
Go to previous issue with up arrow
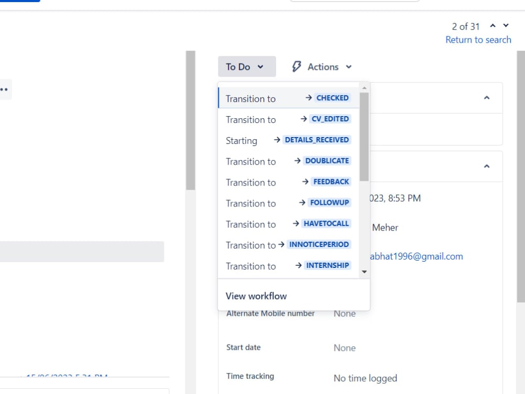pyautogui.click(x=492, y=26)
